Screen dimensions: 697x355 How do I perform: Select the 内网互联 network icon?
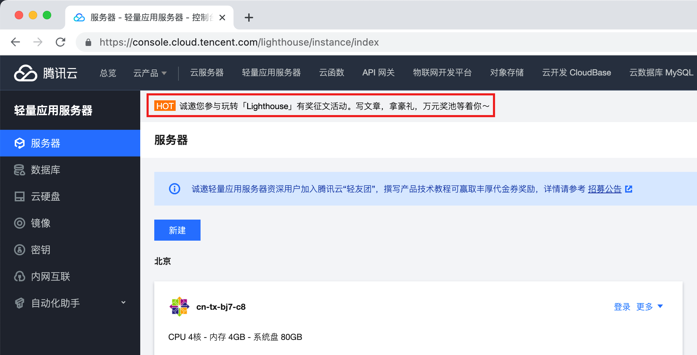(x=20, y=276)
